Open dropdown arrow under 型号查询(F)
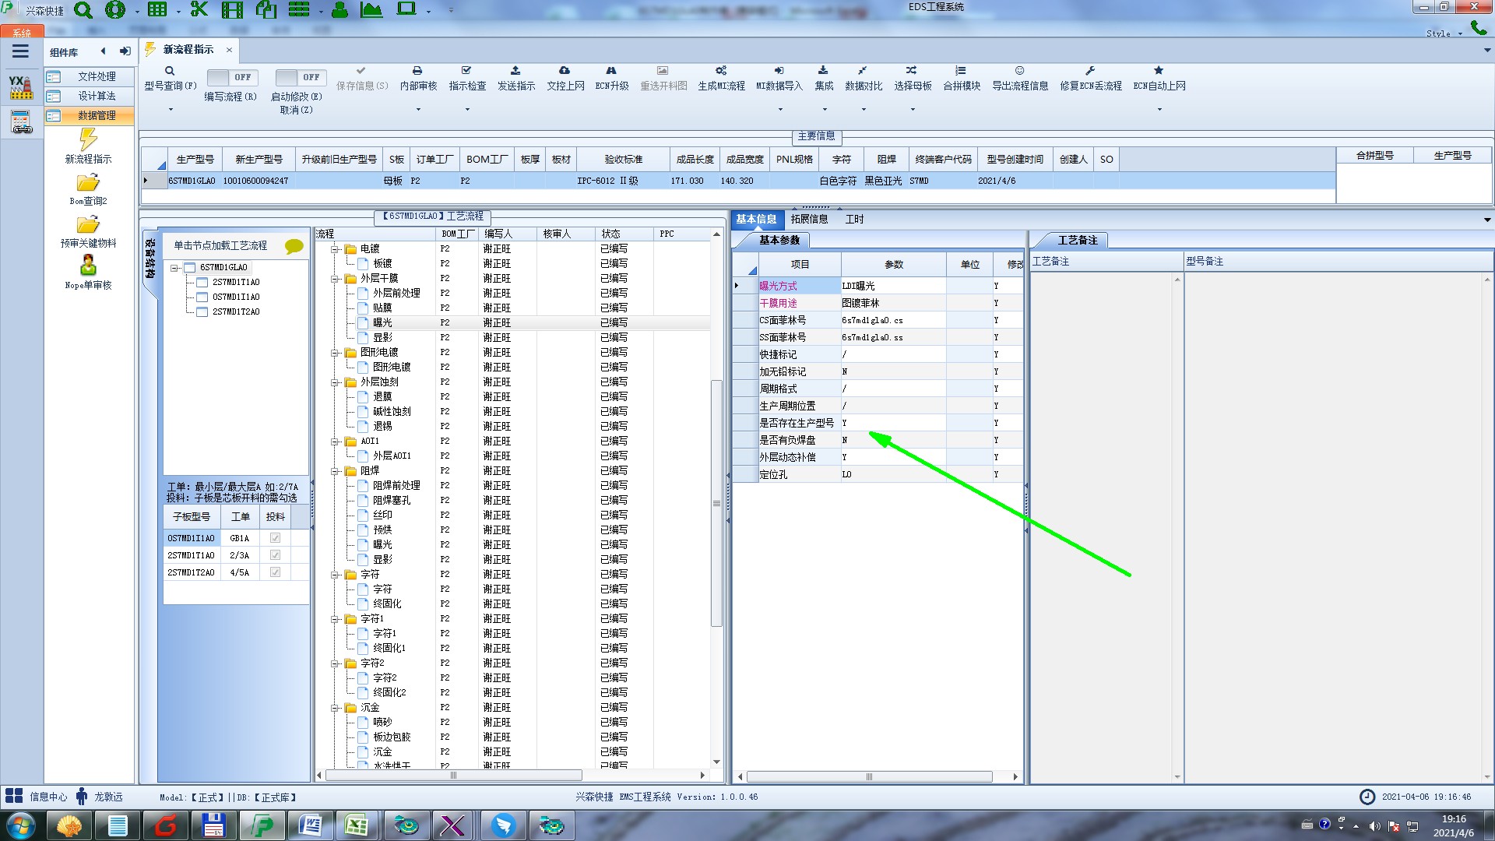 [171, 110]
